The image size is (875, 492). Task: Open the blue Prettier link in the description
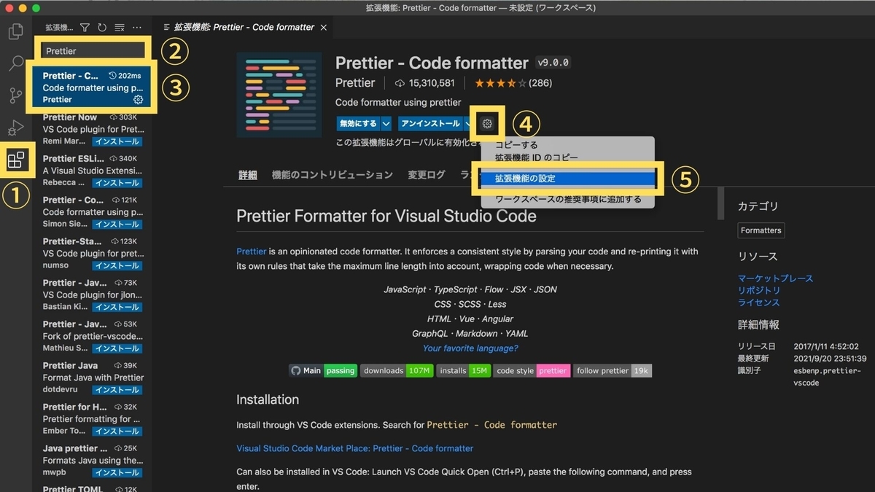tap(252, 251)
